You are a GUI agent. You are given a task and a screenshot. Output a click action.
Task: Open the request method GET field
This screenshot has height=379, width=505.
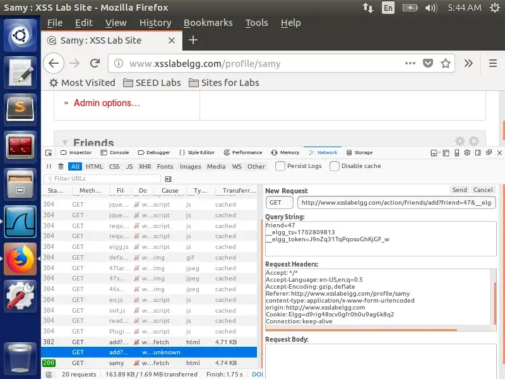coord(279,202)
